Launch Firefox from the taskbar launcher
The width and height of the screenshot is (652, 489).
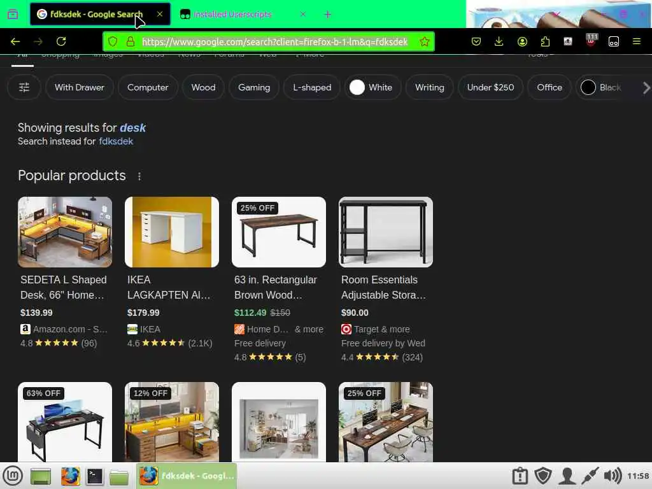pyautogui.click(x=70, y=476)
